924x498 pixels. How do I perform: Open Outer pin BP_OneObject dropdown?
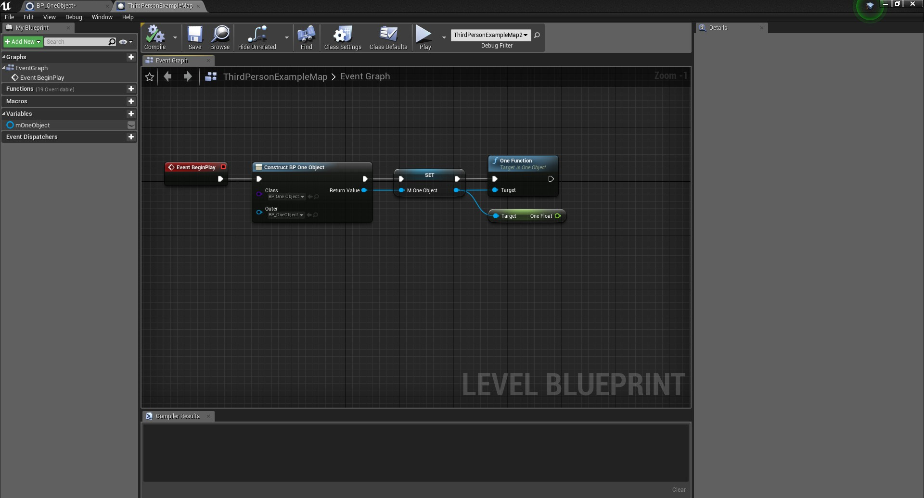coord(286,215)
